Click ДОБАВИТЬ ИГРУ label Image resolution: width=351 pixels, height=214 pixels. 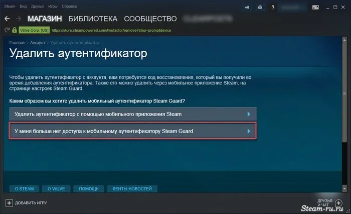(31, 203)
